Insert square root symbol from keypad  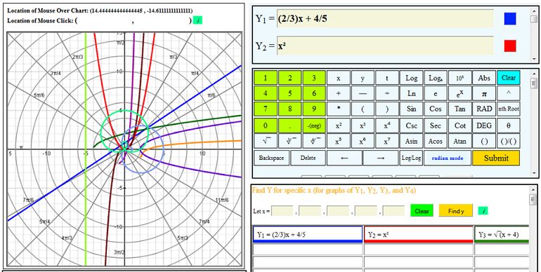[266, 141]
